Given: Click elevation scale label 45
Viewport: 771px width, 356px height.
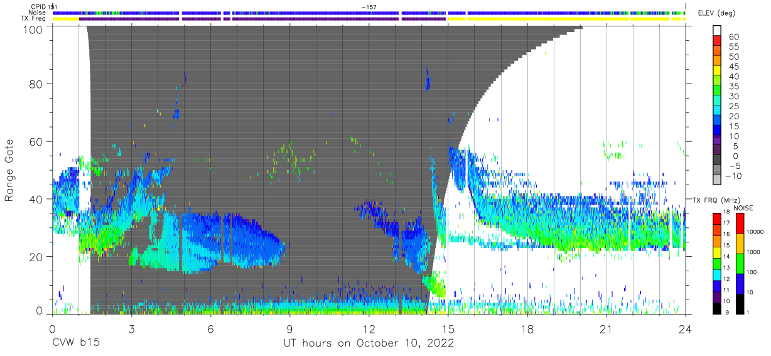Looking at the screenshot, I should coord(733,67).
